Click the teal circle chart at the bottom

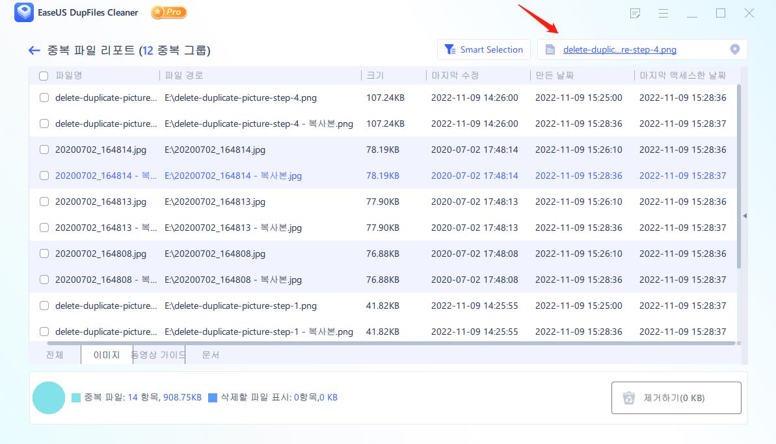[48, 397]
